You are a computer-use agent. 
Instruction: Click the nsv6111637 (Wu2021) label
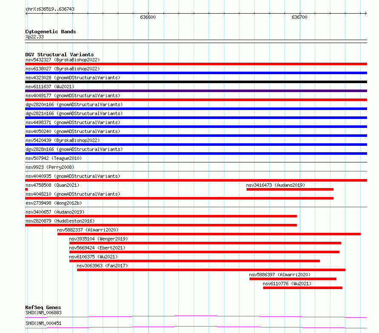(50, 87)
